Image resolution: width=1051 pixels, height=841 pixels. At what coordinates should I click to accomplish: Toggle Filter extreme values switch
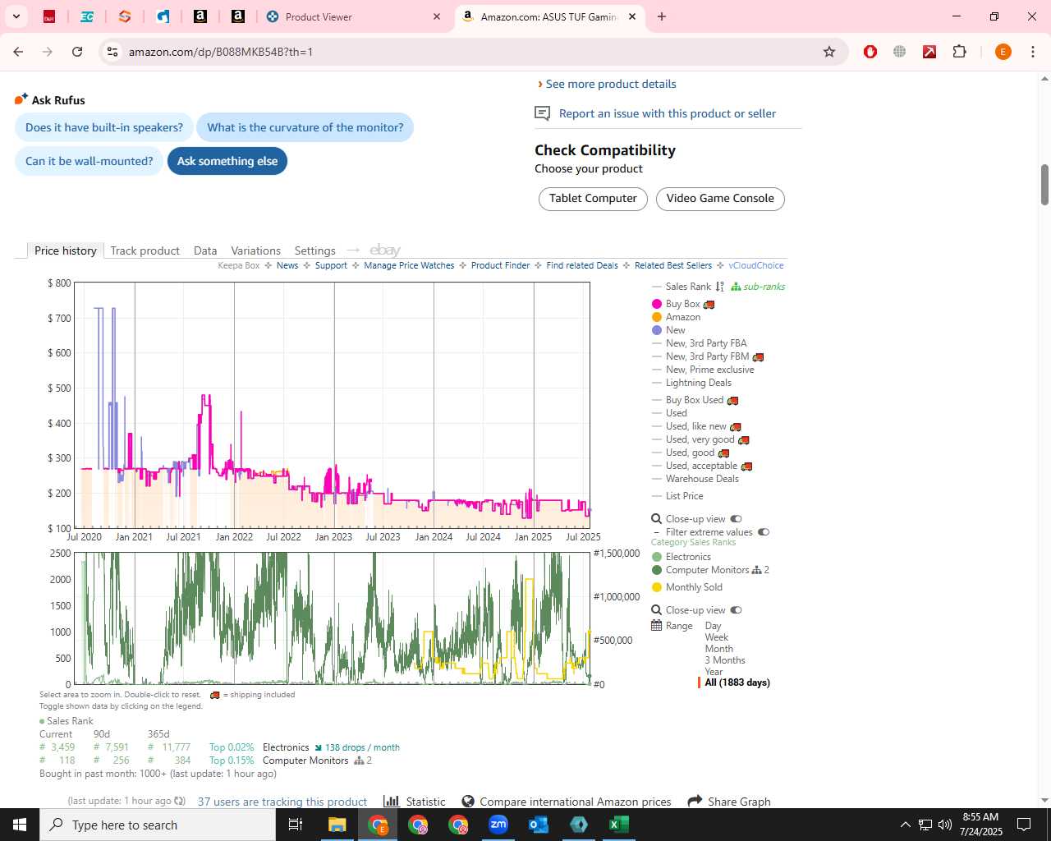tap(764, 532)
